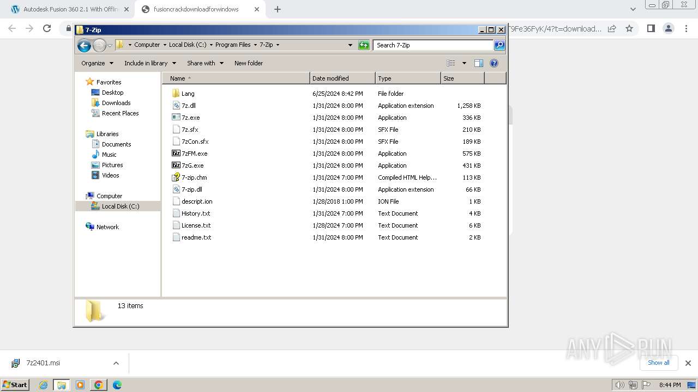The image size is (698, 392).
Task: Click the Show all downloads button
Action: (659, 363)
